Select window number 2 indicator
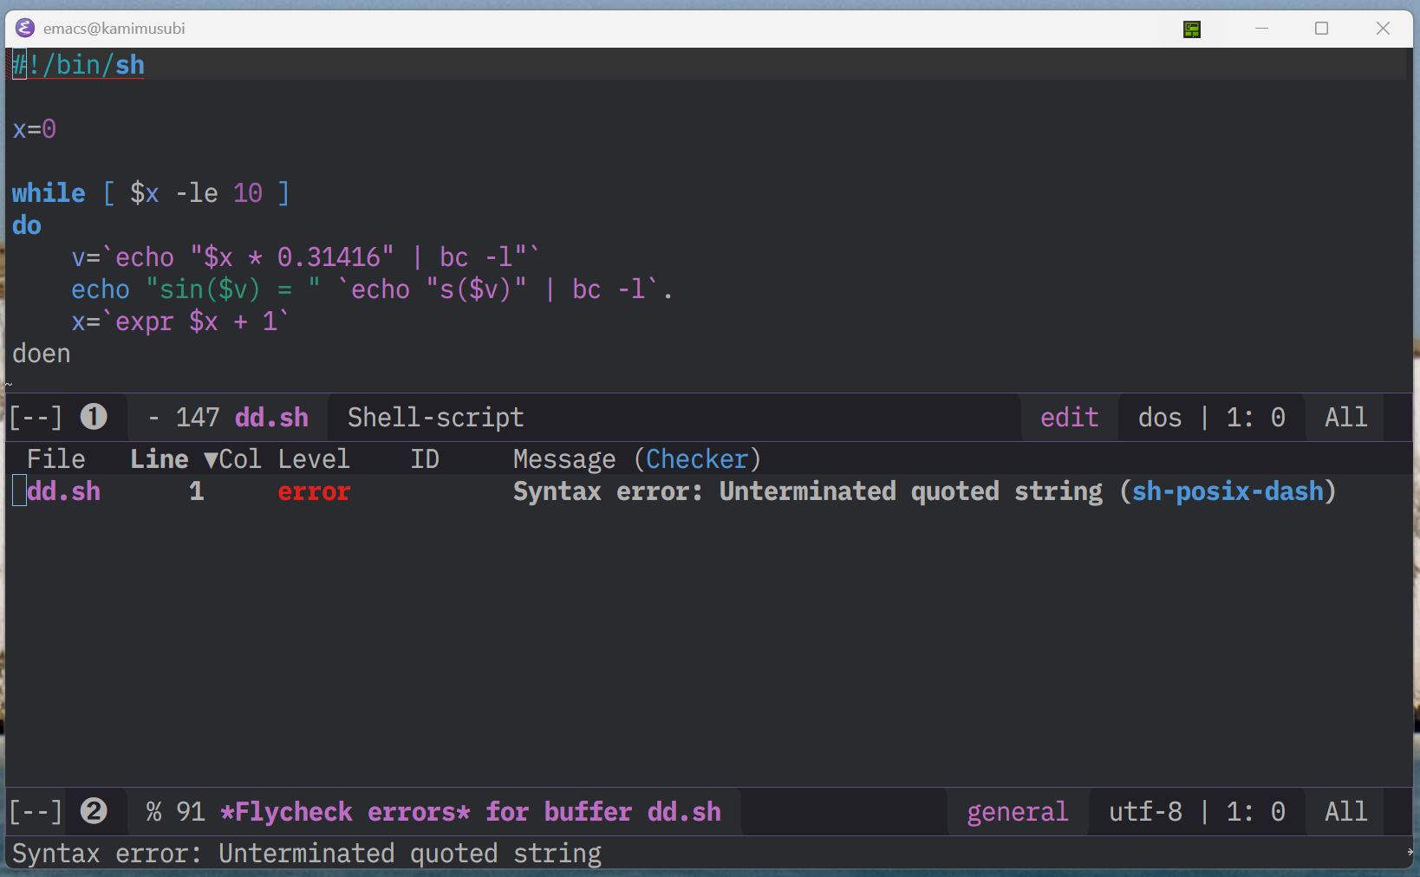1420x877 pixels. [94, 811]
